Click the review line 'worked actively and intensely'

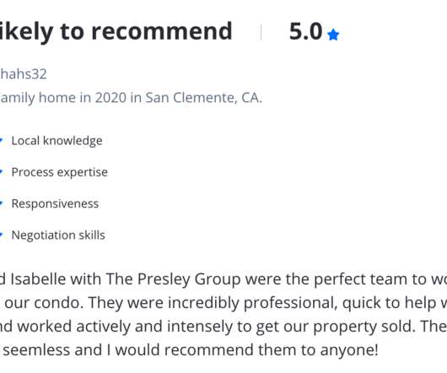pyautogui.click(x=223, y=327)
